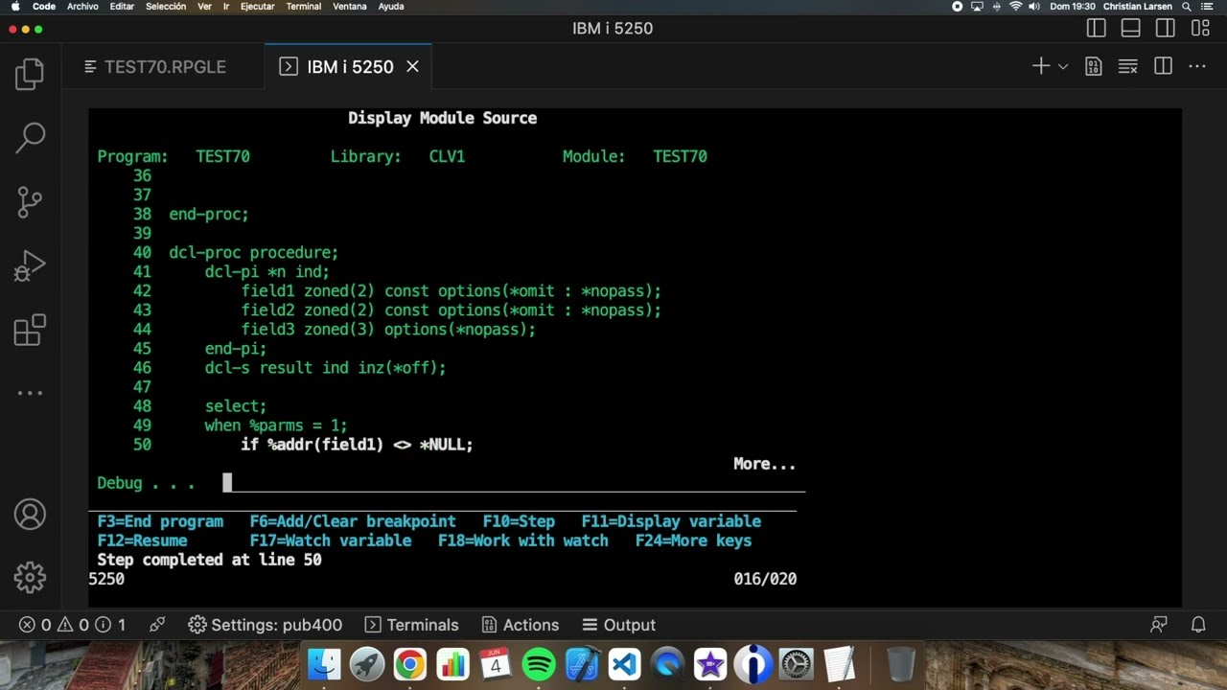Open the Terminal menu in menu bar
This screenshot has width=1227, height=690.
tap(304, 7)
